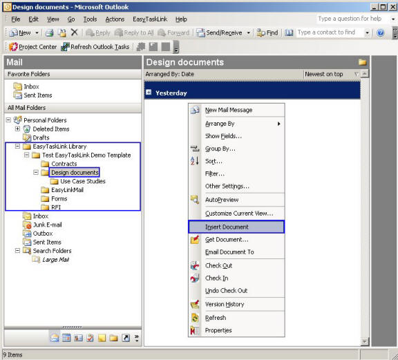The image size is (398, 360).
Task: Collapse the EasyTaskLink Library folder
Action: [17, 146]
